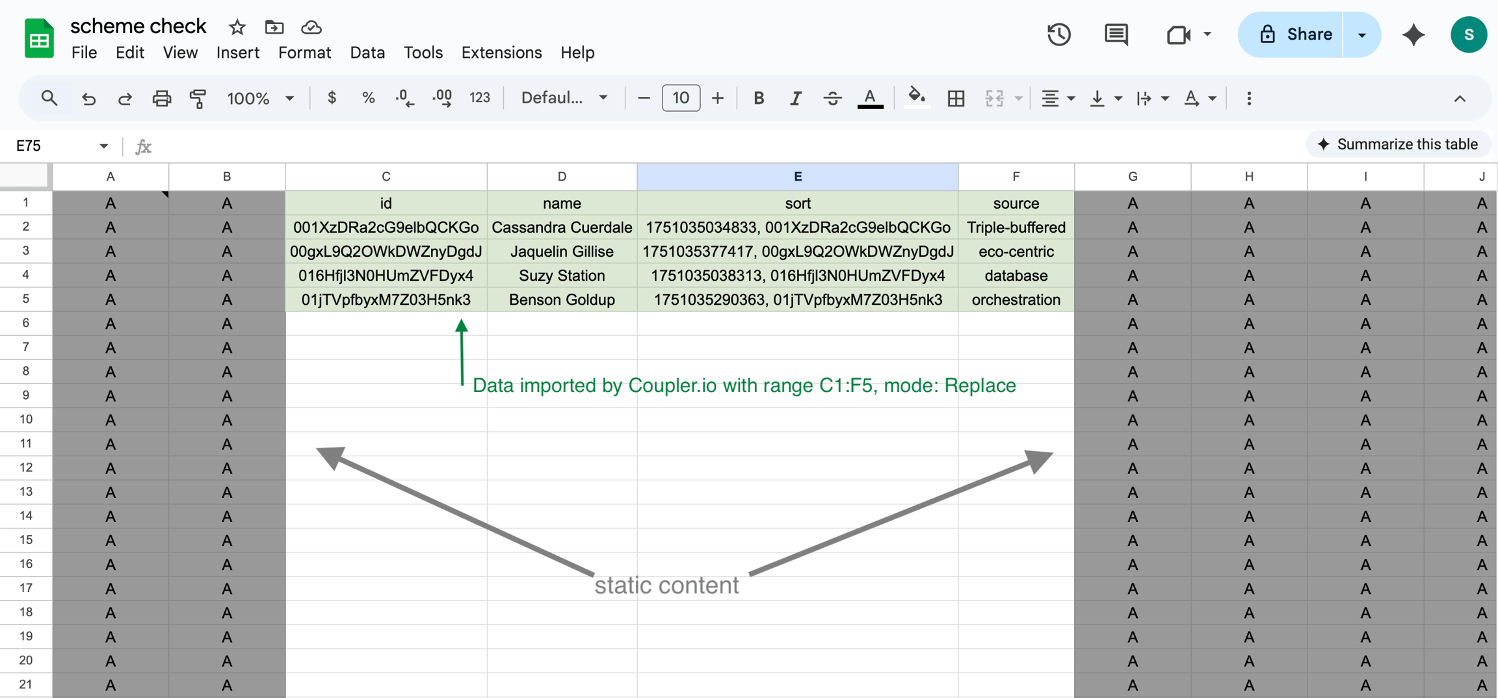Open merge cells type dropdown arrow

(1019, 99)
